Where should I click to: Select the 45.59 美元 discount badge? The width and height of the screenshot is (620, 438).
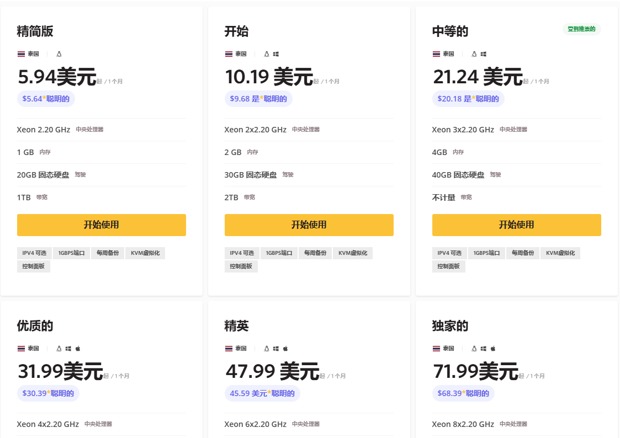click(262, 393)
